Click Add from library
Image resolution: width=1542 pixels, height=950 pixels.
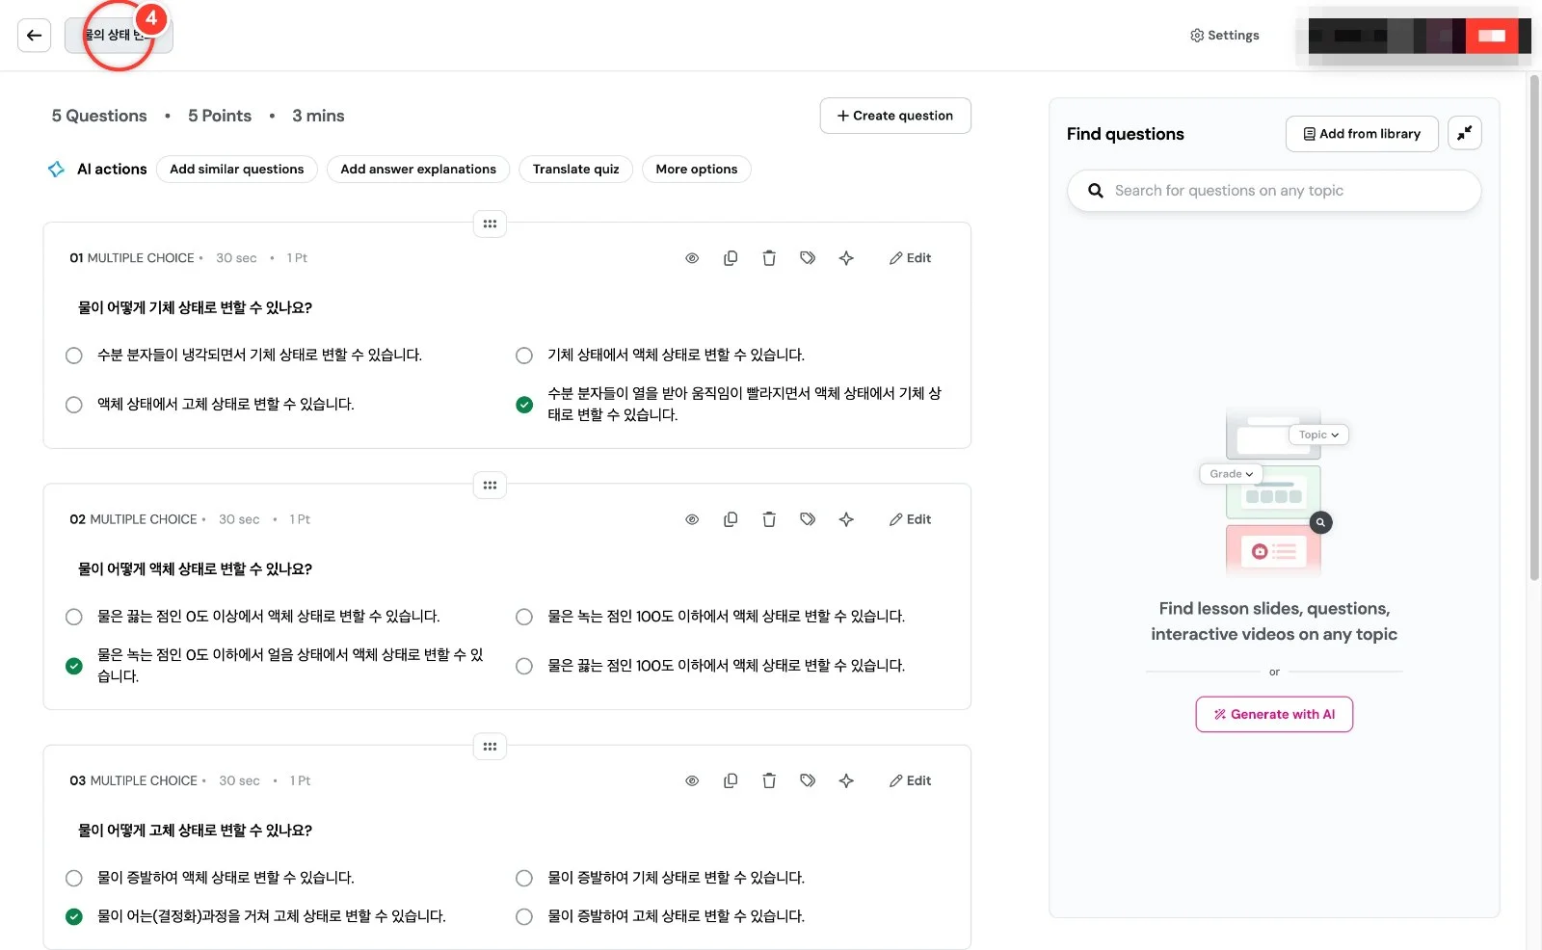(x=1362, y=134)
